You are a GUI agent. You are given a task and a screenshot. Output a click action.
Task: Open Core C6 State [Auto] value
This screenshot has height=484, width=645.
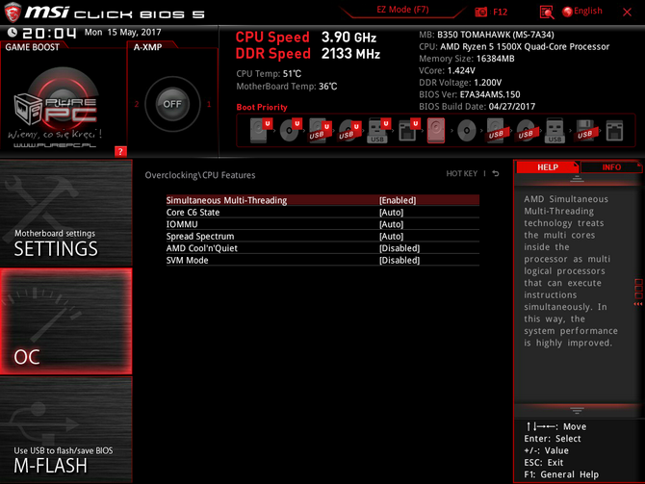[391, 213]
